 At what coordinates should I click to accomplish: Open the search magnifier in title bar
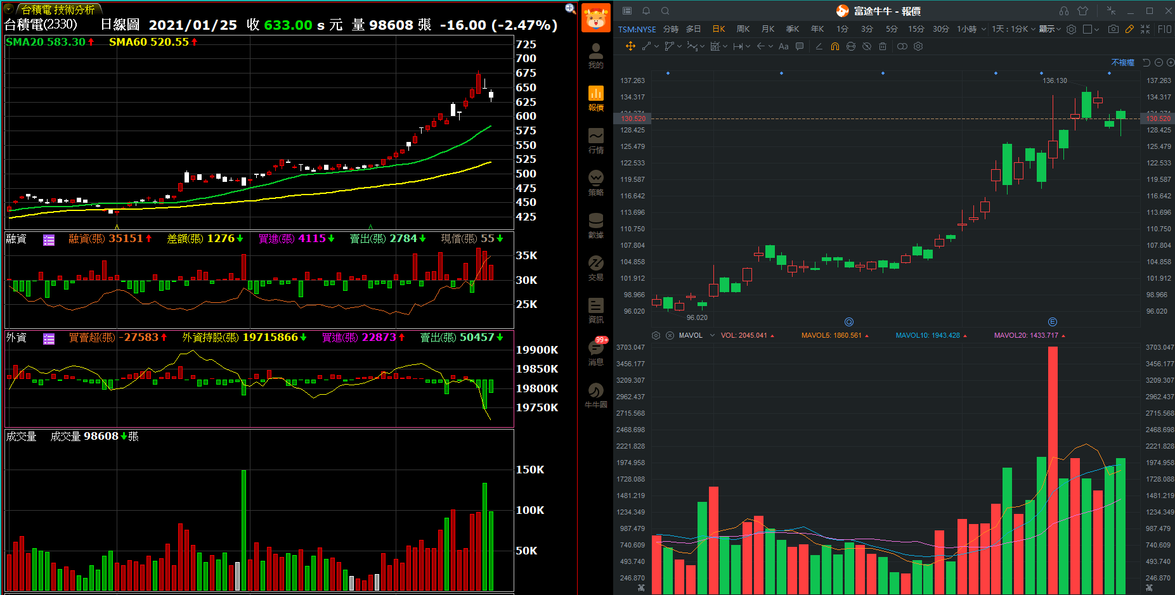(665, 11)
